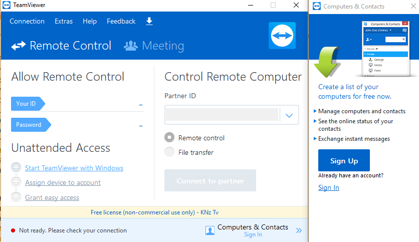
Task: Minimize the TeamViewer window
Action: (x=251, y=5)
